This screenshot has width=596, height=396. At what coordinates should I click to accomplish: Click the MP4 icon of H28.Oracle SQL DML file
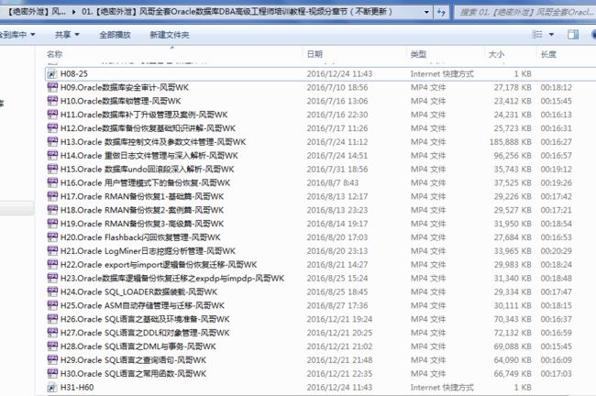pos(52,346)
